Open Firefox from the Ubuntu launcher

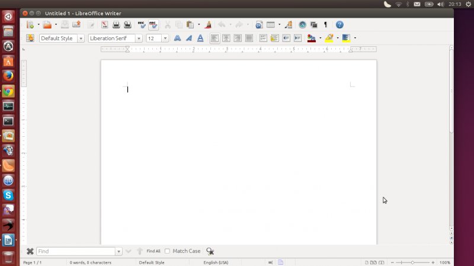(x=8, y=76)
